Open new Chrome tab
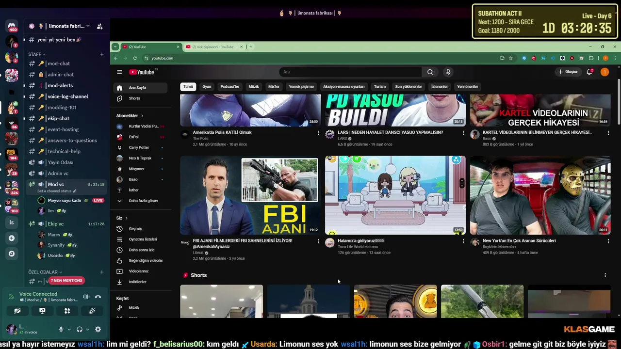621x349 pixels. tap(251, 47)
